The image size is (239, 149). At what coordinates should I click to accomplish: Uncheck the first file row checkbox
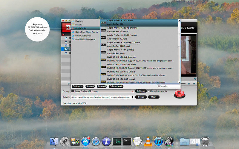click(66, 38)
